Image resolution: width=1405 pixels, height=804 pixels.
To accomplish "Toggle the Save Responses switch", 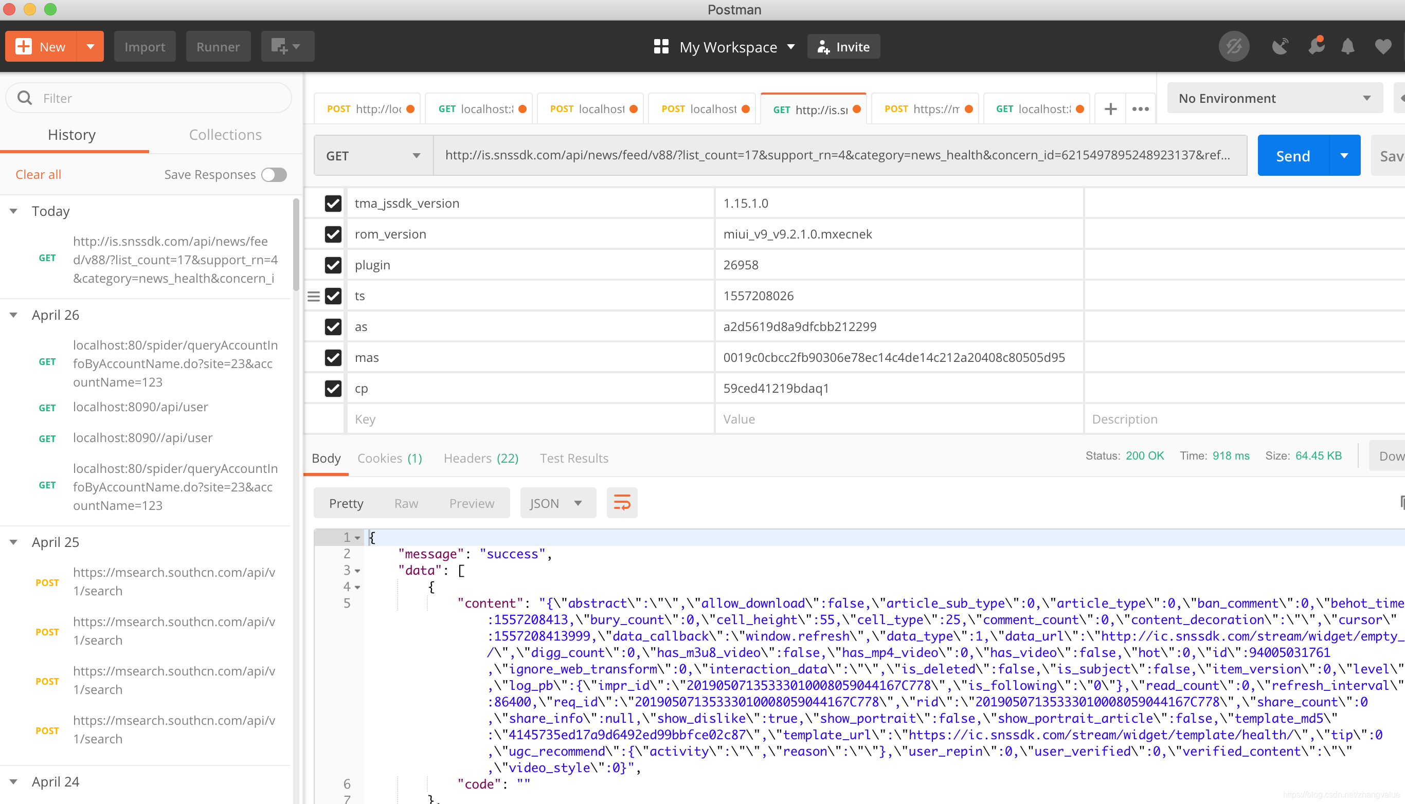I will point(274,174).
